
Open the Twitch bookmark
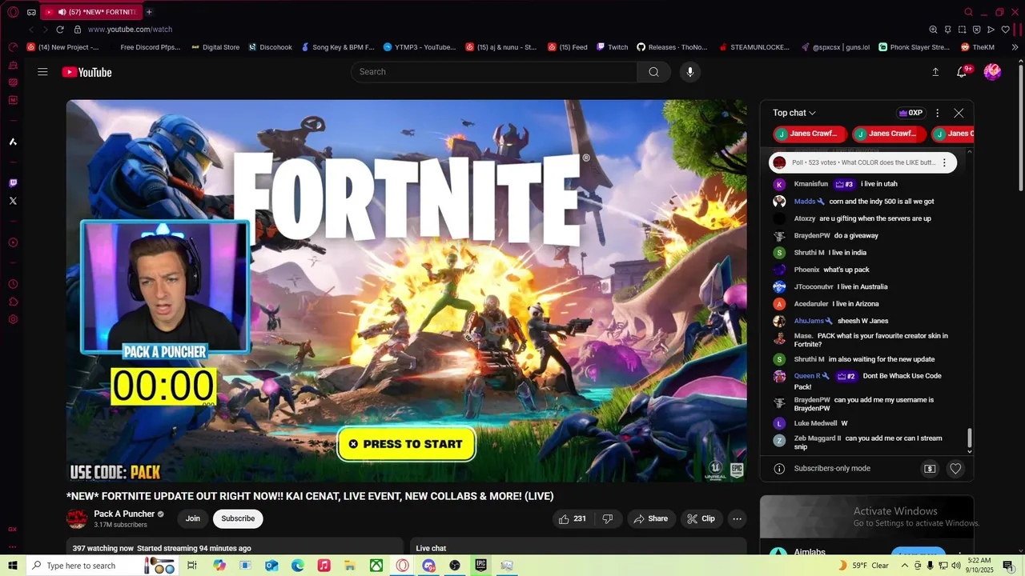point(612,47)
